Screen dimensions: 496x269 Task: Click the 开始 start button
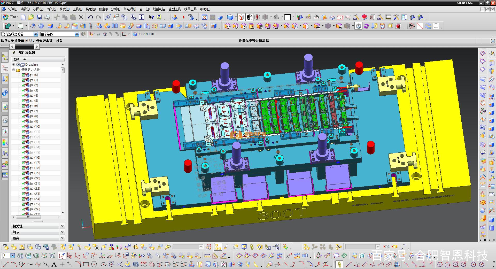point(10,17)
